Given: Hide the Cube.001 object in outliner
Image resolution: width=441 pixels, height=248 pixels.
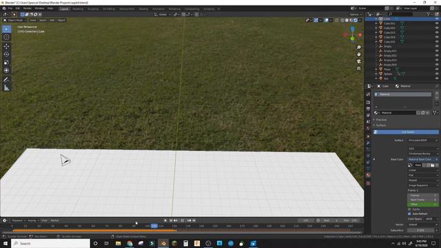Looking at the screenshot, I should point(437,23).
